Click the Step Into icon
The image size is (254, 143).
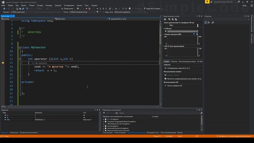[x=100, y=9]
